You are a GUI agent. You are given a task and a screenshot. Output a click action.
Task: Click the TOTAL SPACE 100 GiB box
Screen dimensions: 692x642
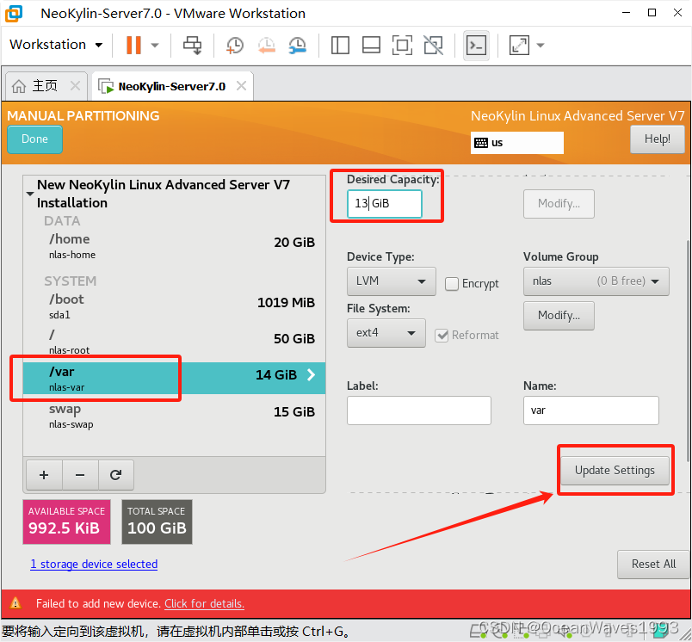point(158,522)
